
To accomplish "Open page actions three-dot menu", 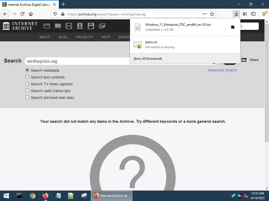I will (204, 14).
